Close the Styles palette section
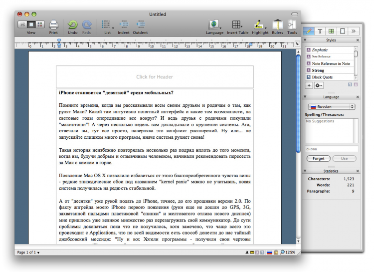This screenshot has width=374, height=272. pyautogui.click(x=358, y=40)
